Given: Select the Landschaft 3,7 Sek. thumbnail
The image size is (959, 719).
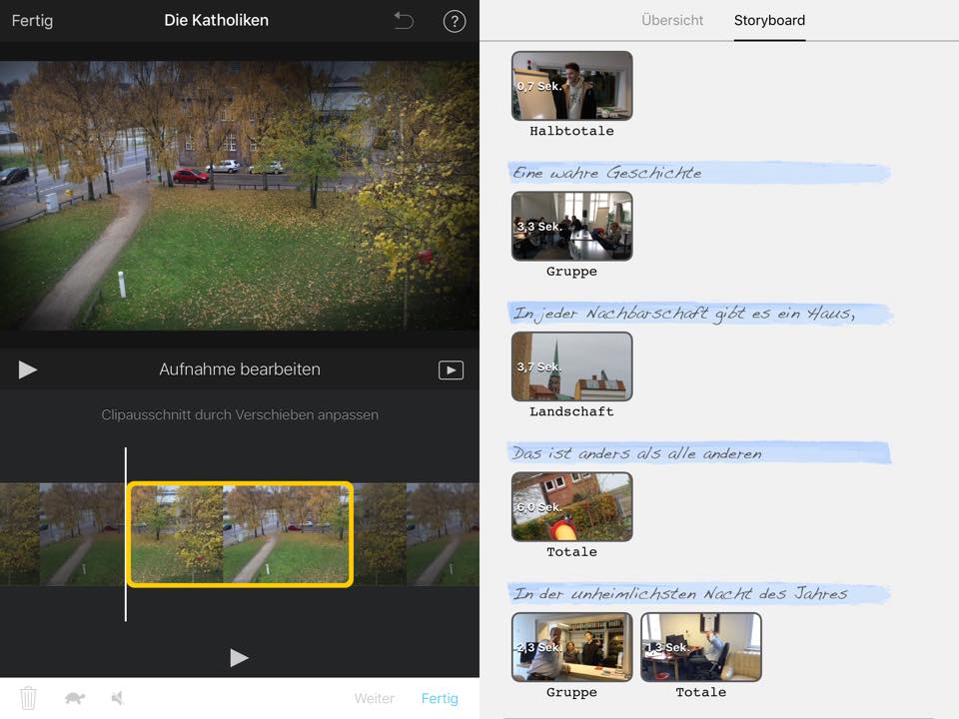Looking at the screenshot, I should click(x=571, y=366).
